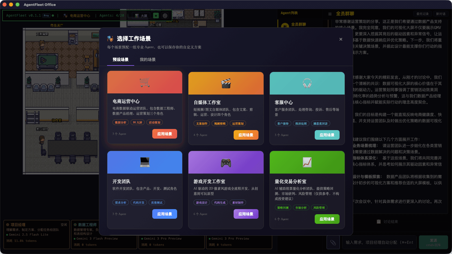Click the headphones icon on the 客服中心 card
The image size is (452, 254).
(x=307, y=83)
